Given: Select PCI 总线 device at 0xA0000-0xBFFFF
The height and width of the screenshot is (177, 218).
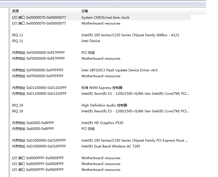Looking at the screenshot, I should pyautogui.click(x=88, y=129).
